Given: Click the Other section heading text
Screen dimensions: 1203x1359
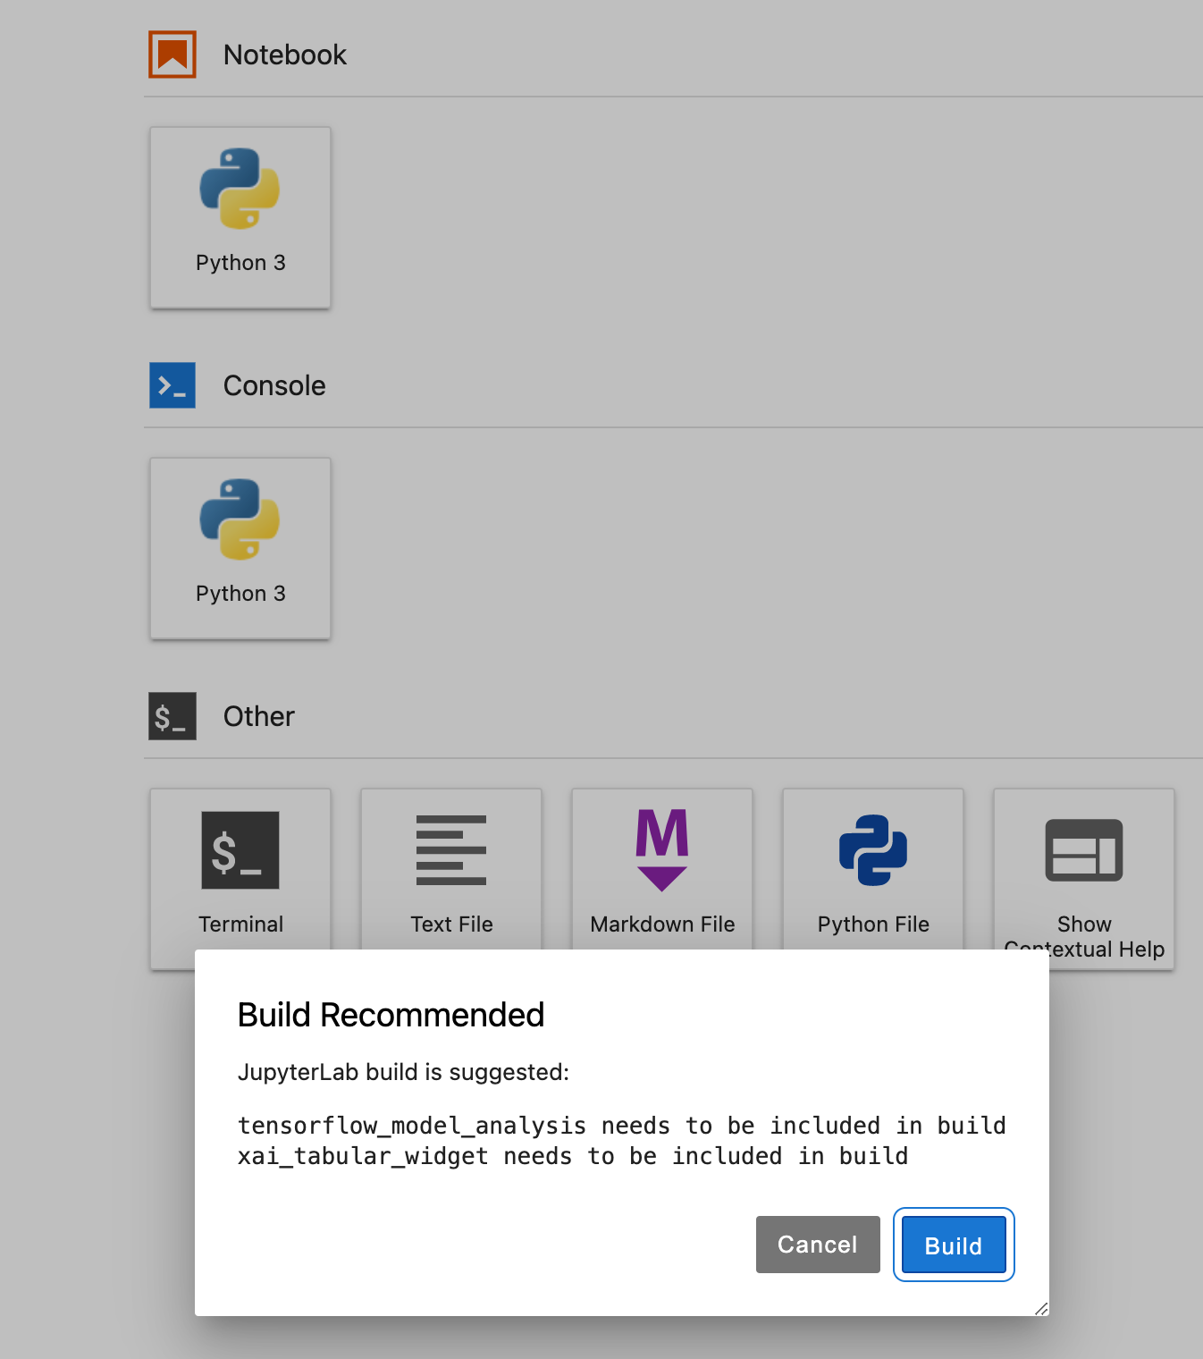Looking at the screenshot, I should pyautogui.click(x=259, y=716).
